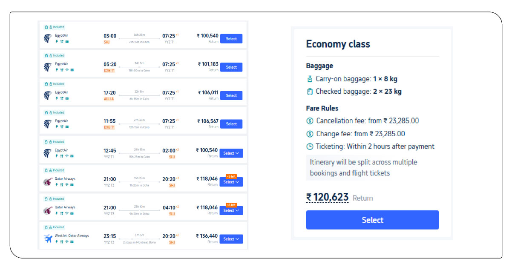The height and width of the screenshot is (270, 512).
Task: Click the Included baggage badge on the first flight
Action: point(54,27)
